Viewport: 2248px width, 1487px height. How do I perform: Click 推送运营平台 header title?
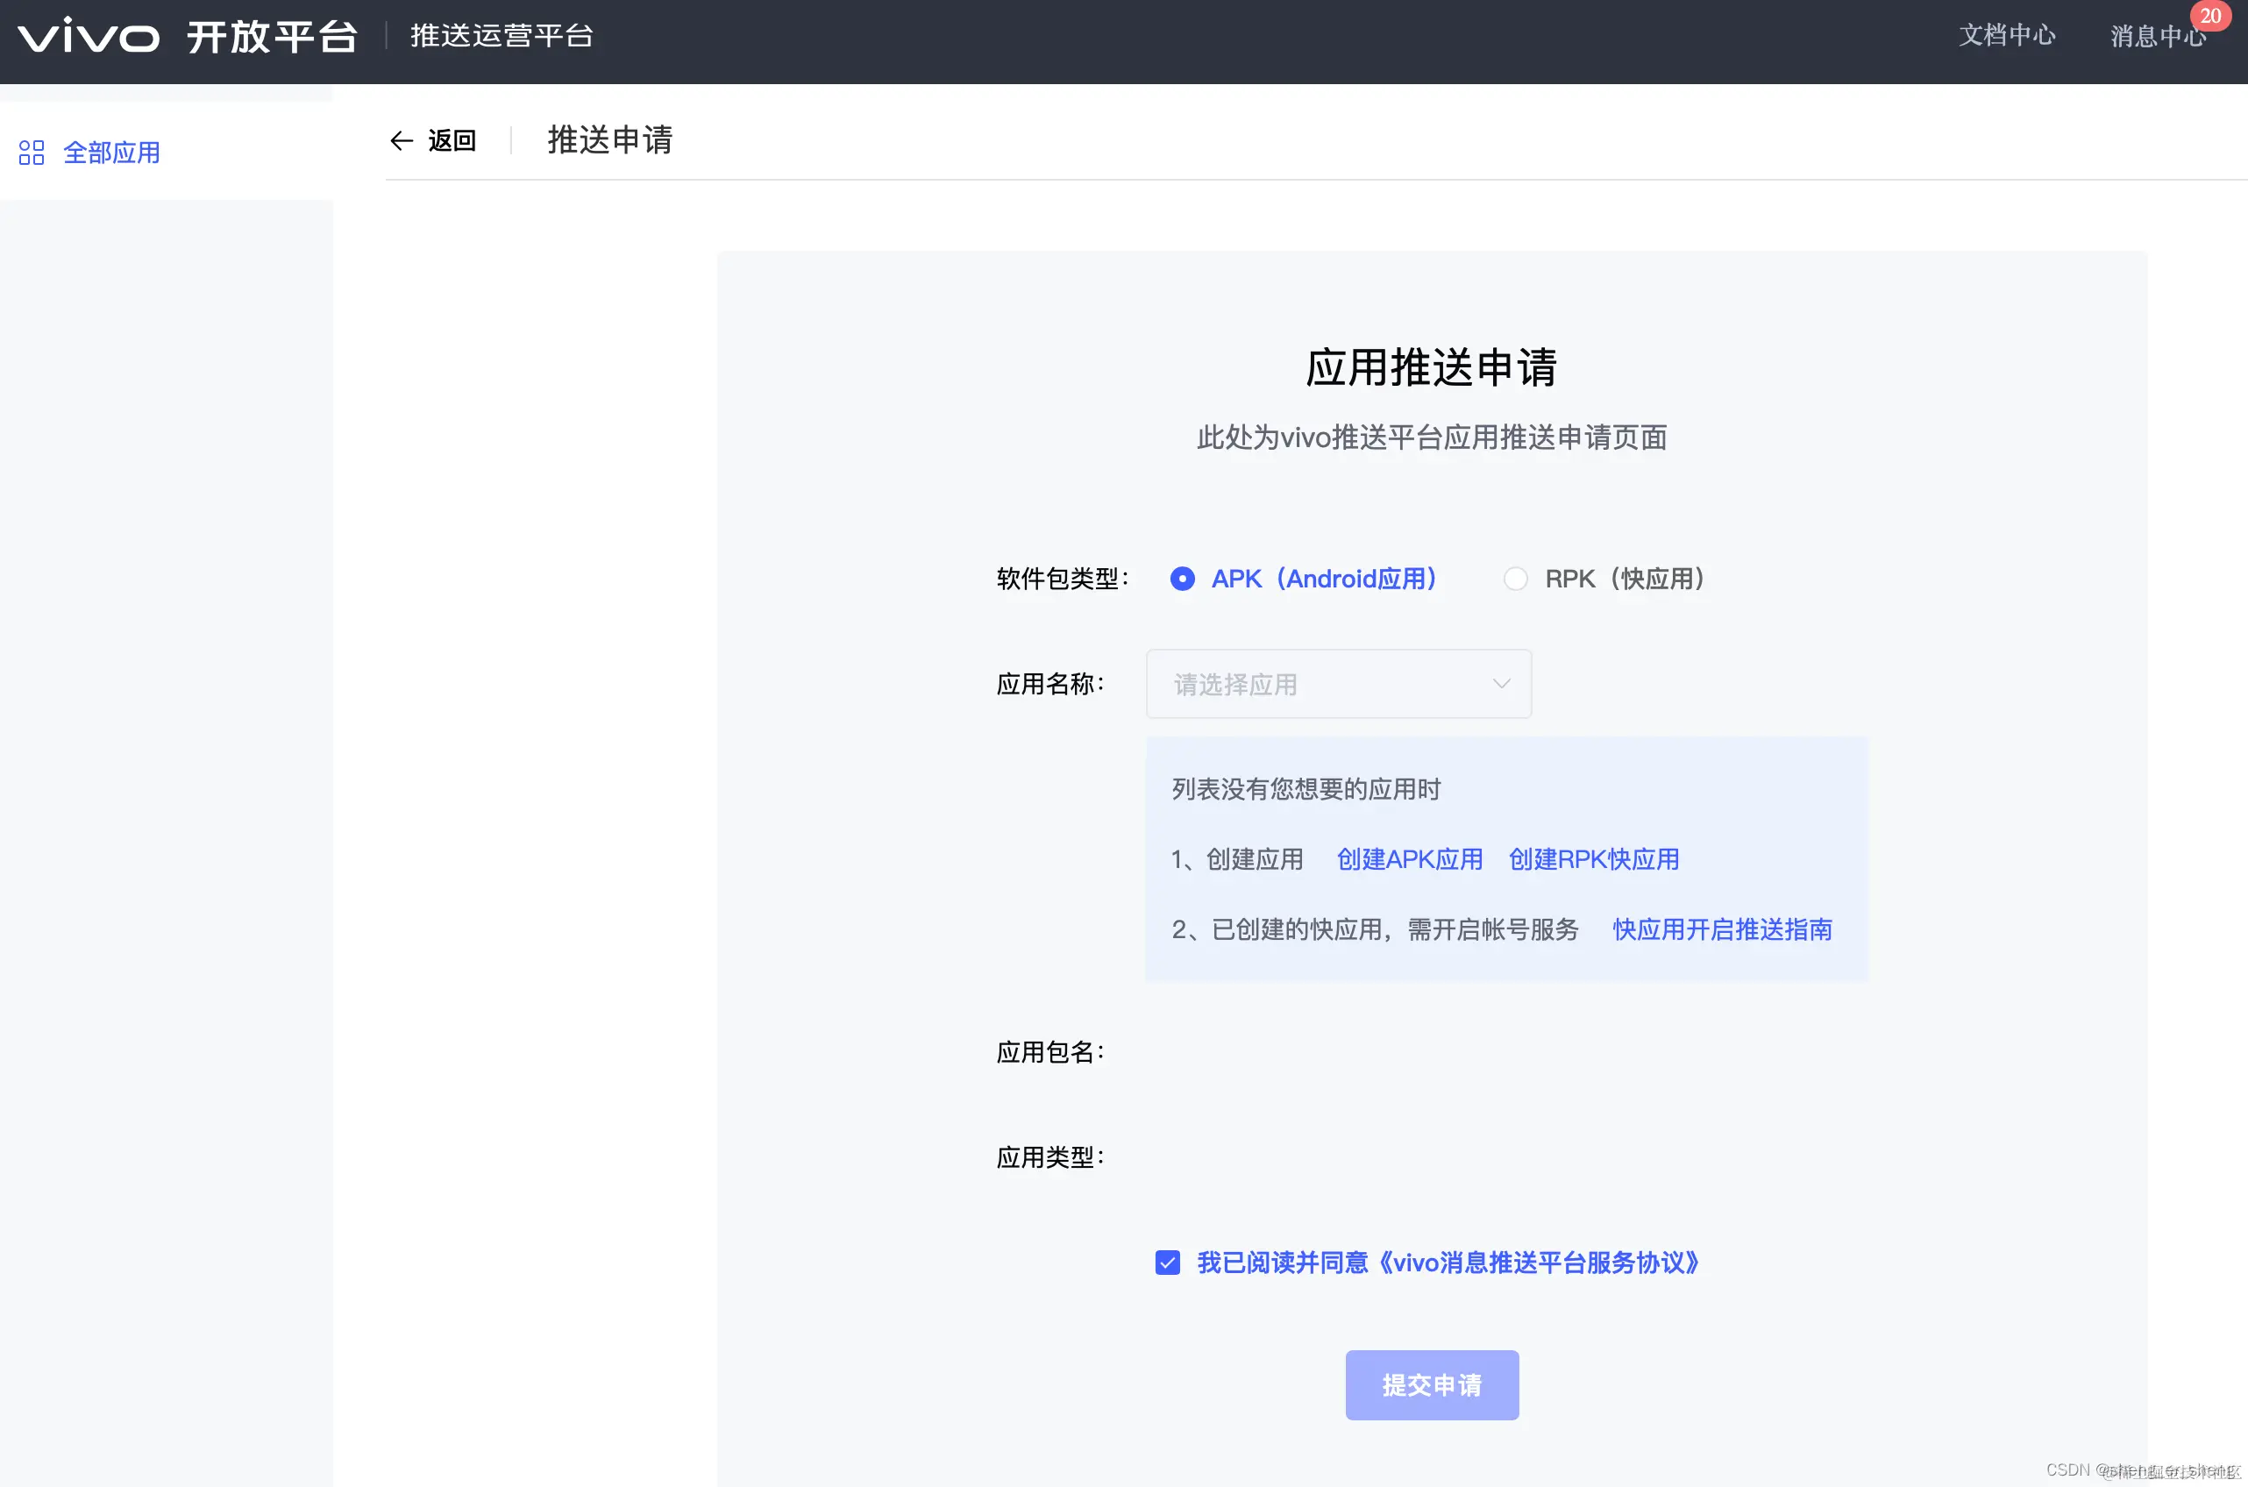pyautogui.click(x=502, y=36)
